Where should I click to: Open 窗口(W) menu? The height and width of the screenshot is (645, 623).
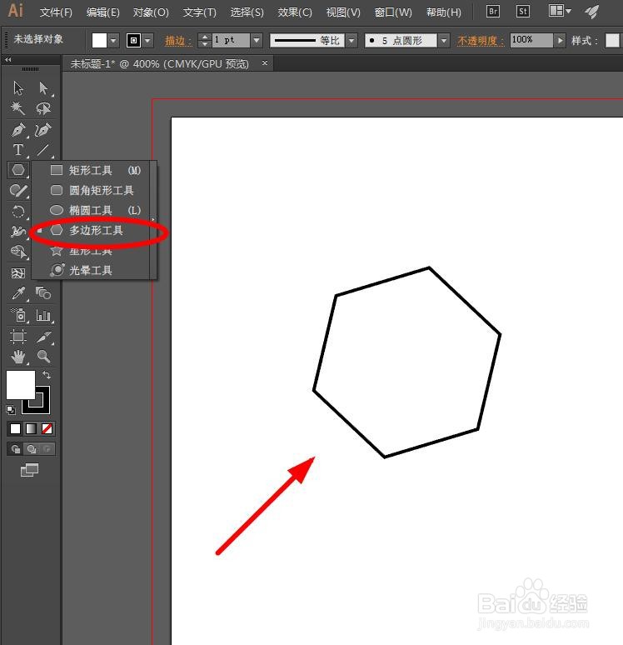[393, 12]
